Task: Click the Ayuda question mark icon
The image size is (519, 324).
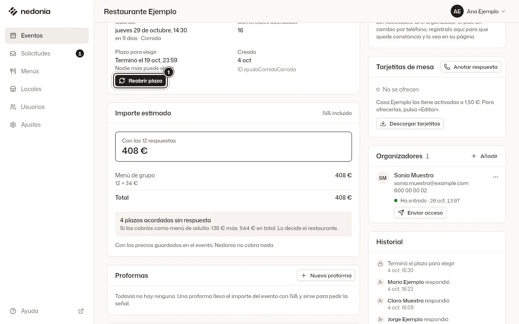Action: [x=13, y=311]
